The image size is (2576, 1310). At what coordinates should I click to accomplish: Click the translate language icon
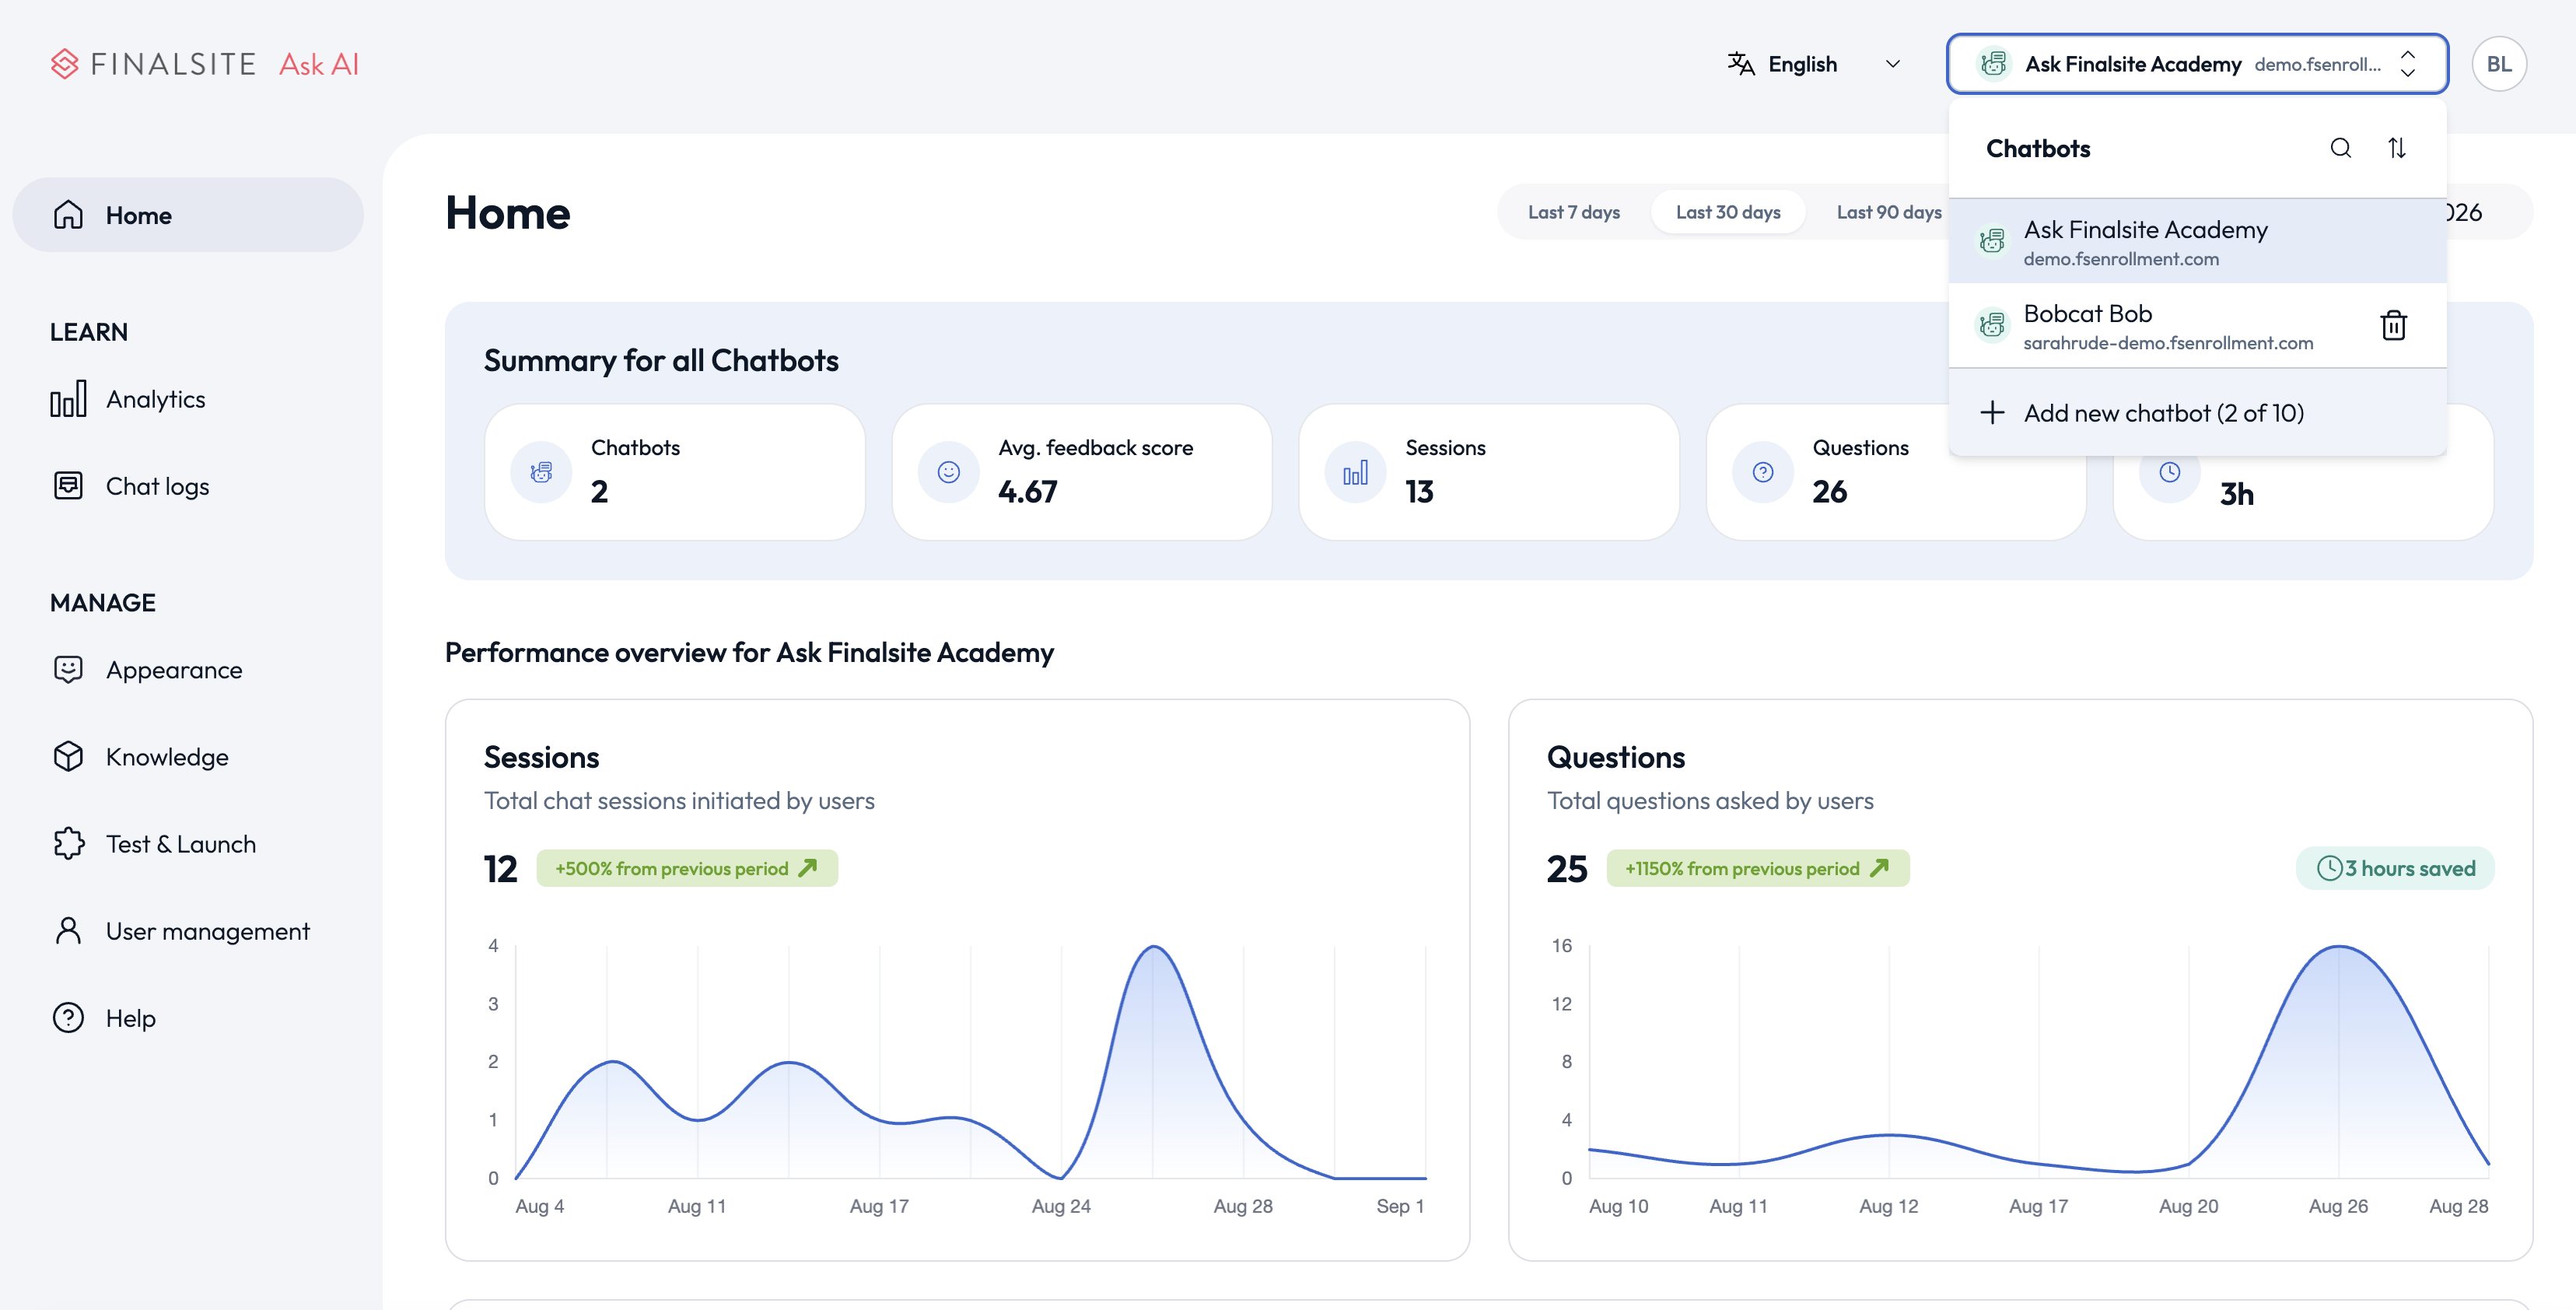coord(1741,64)
